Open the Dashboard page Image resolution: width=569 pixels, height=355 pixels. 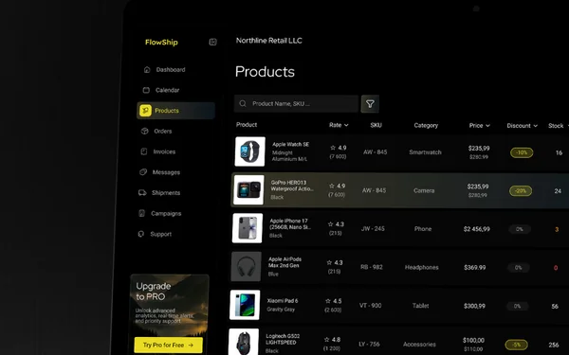[171, 69]
